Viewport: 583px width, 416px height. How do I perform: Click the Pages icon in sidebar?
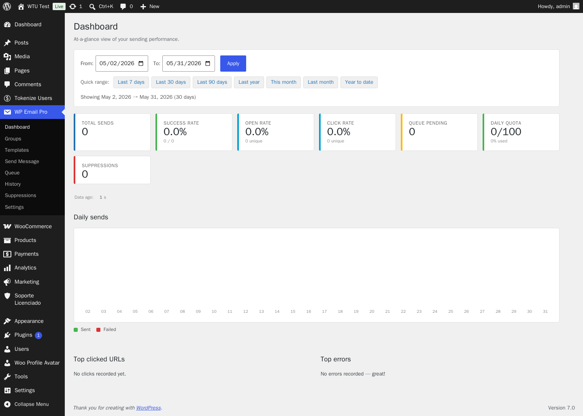click(7, 71)
